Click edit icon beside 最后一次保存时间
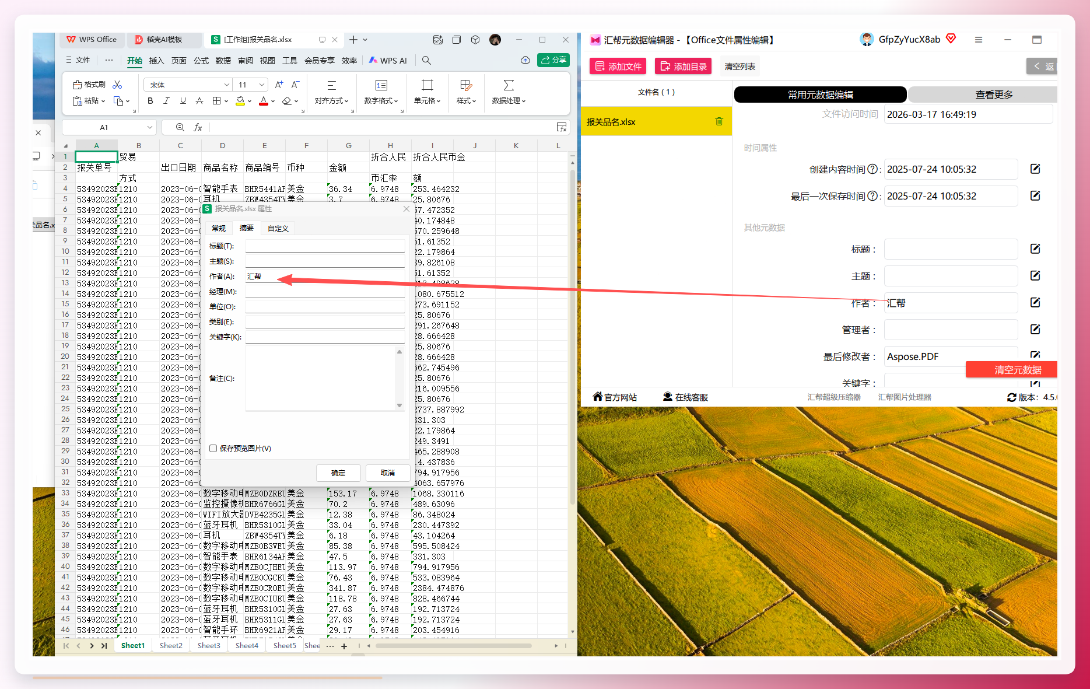 coord(1035,196)
